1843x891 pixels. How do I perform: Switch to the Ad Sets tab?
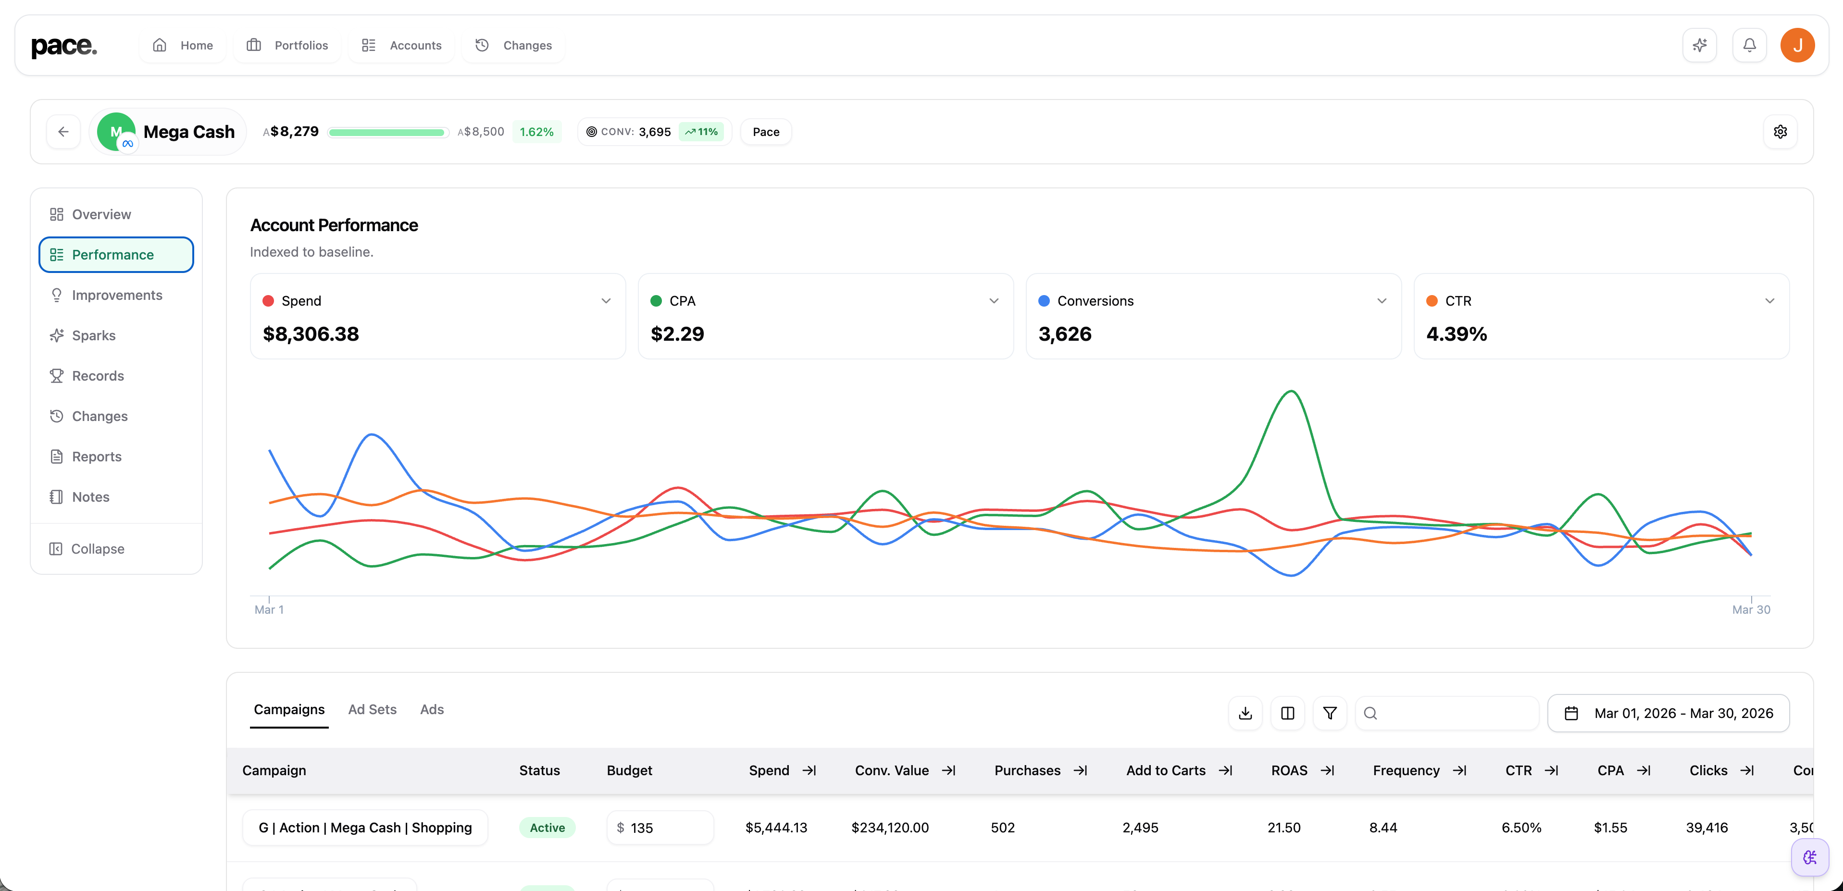(372, 709)
